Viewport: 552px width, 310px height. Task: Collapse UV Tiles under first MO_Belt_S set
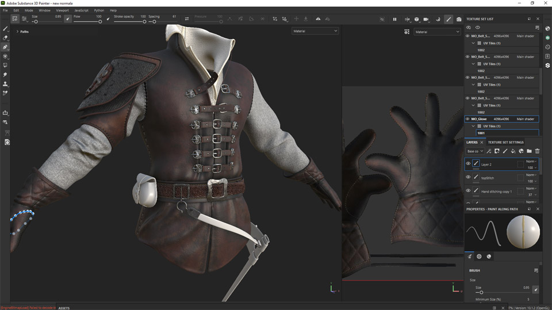point(473,43)
